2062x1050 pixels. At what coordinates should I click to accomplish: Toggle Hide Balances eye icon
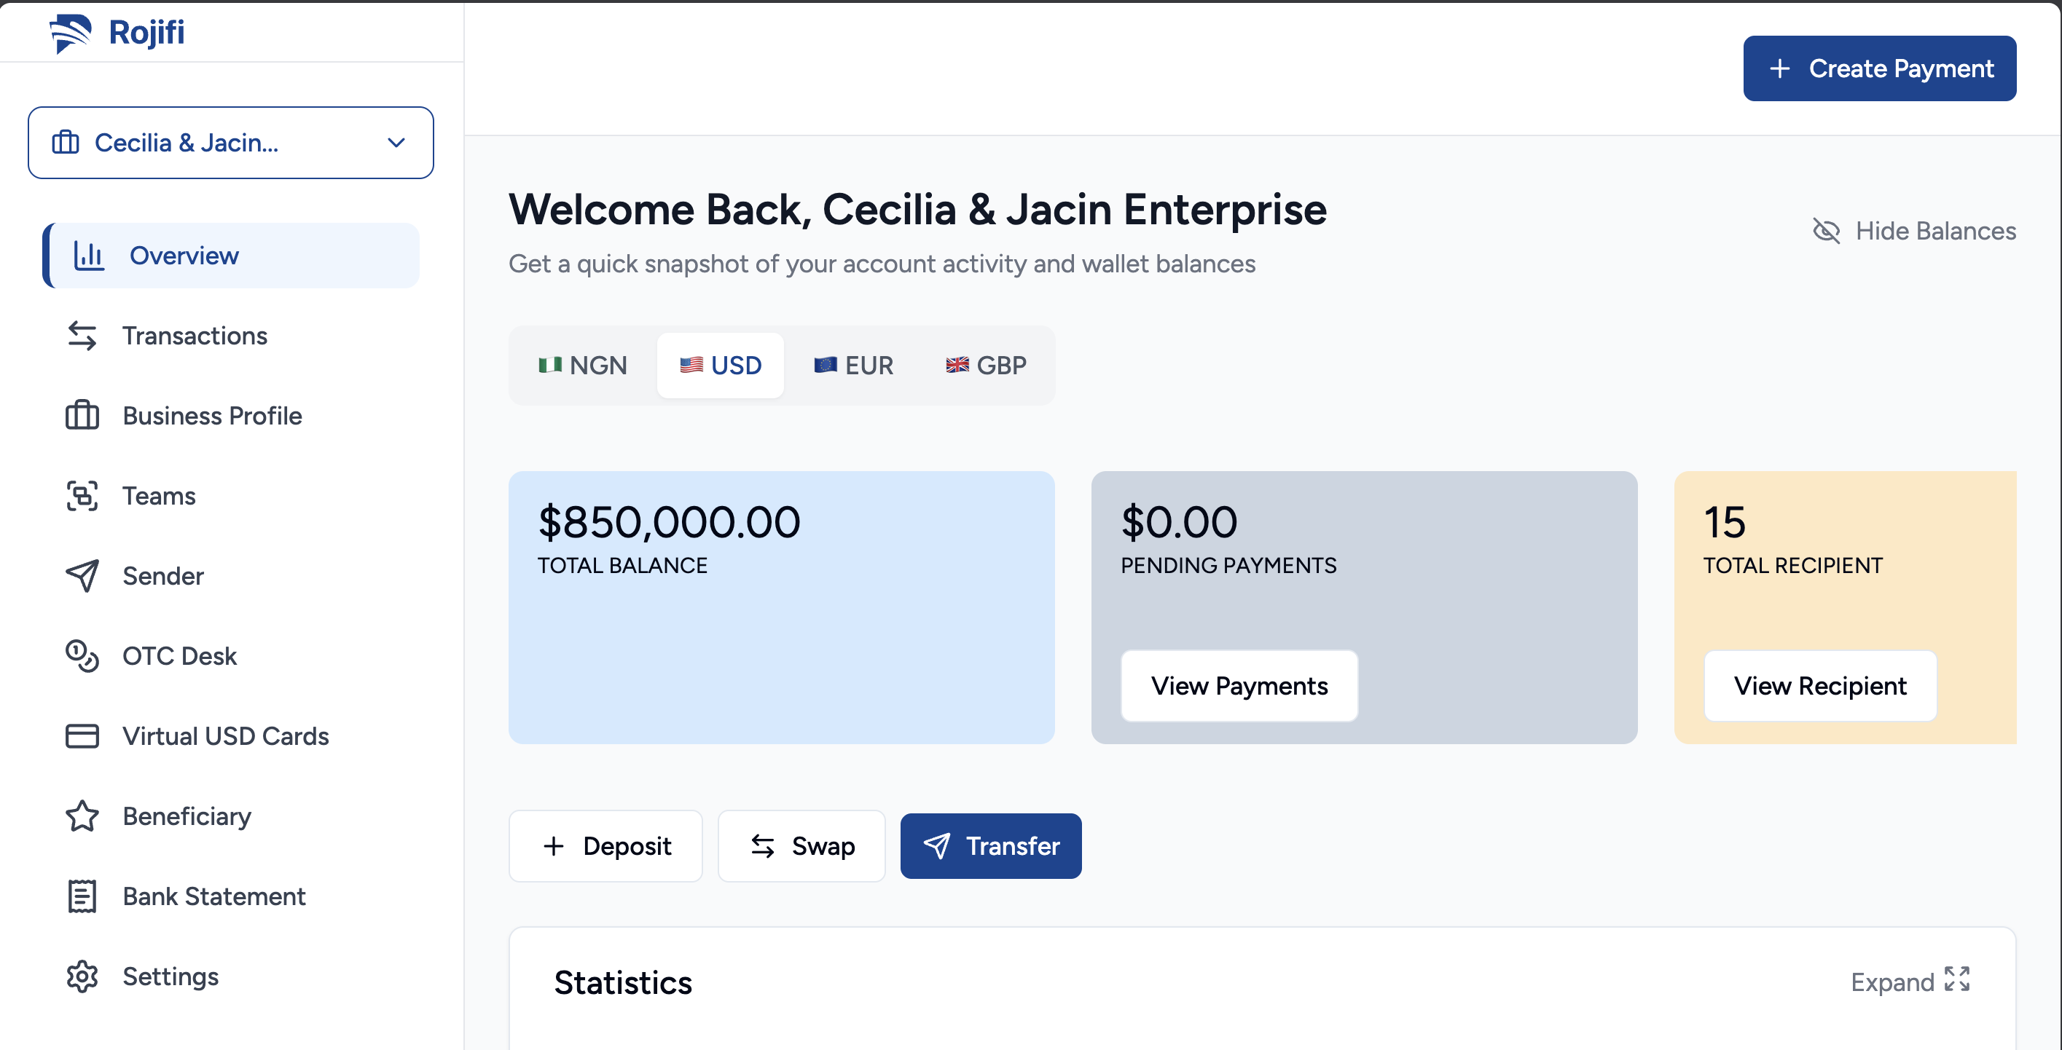point(1826,231)
